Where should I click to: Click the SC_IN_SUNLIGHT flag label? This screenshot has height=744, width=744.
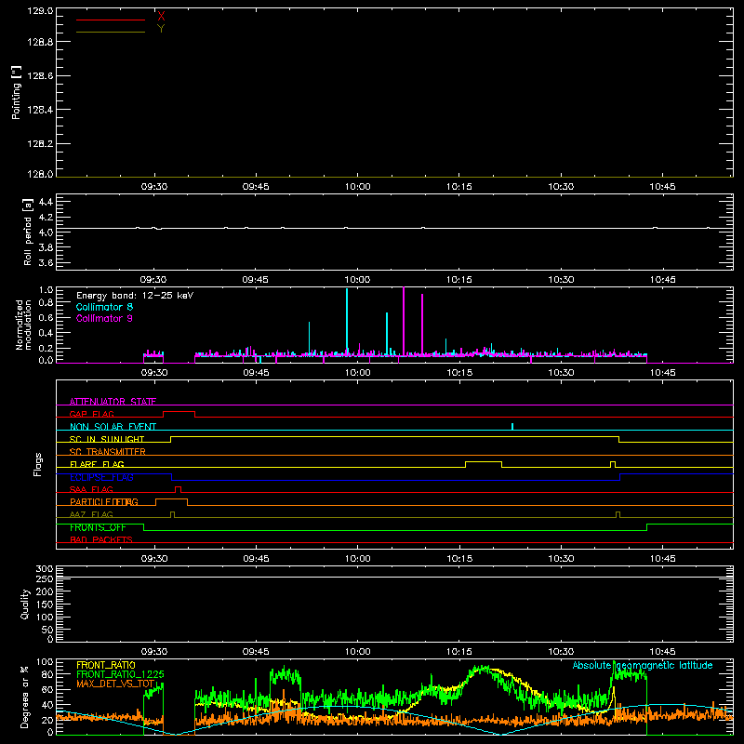(x=107, y=439)
